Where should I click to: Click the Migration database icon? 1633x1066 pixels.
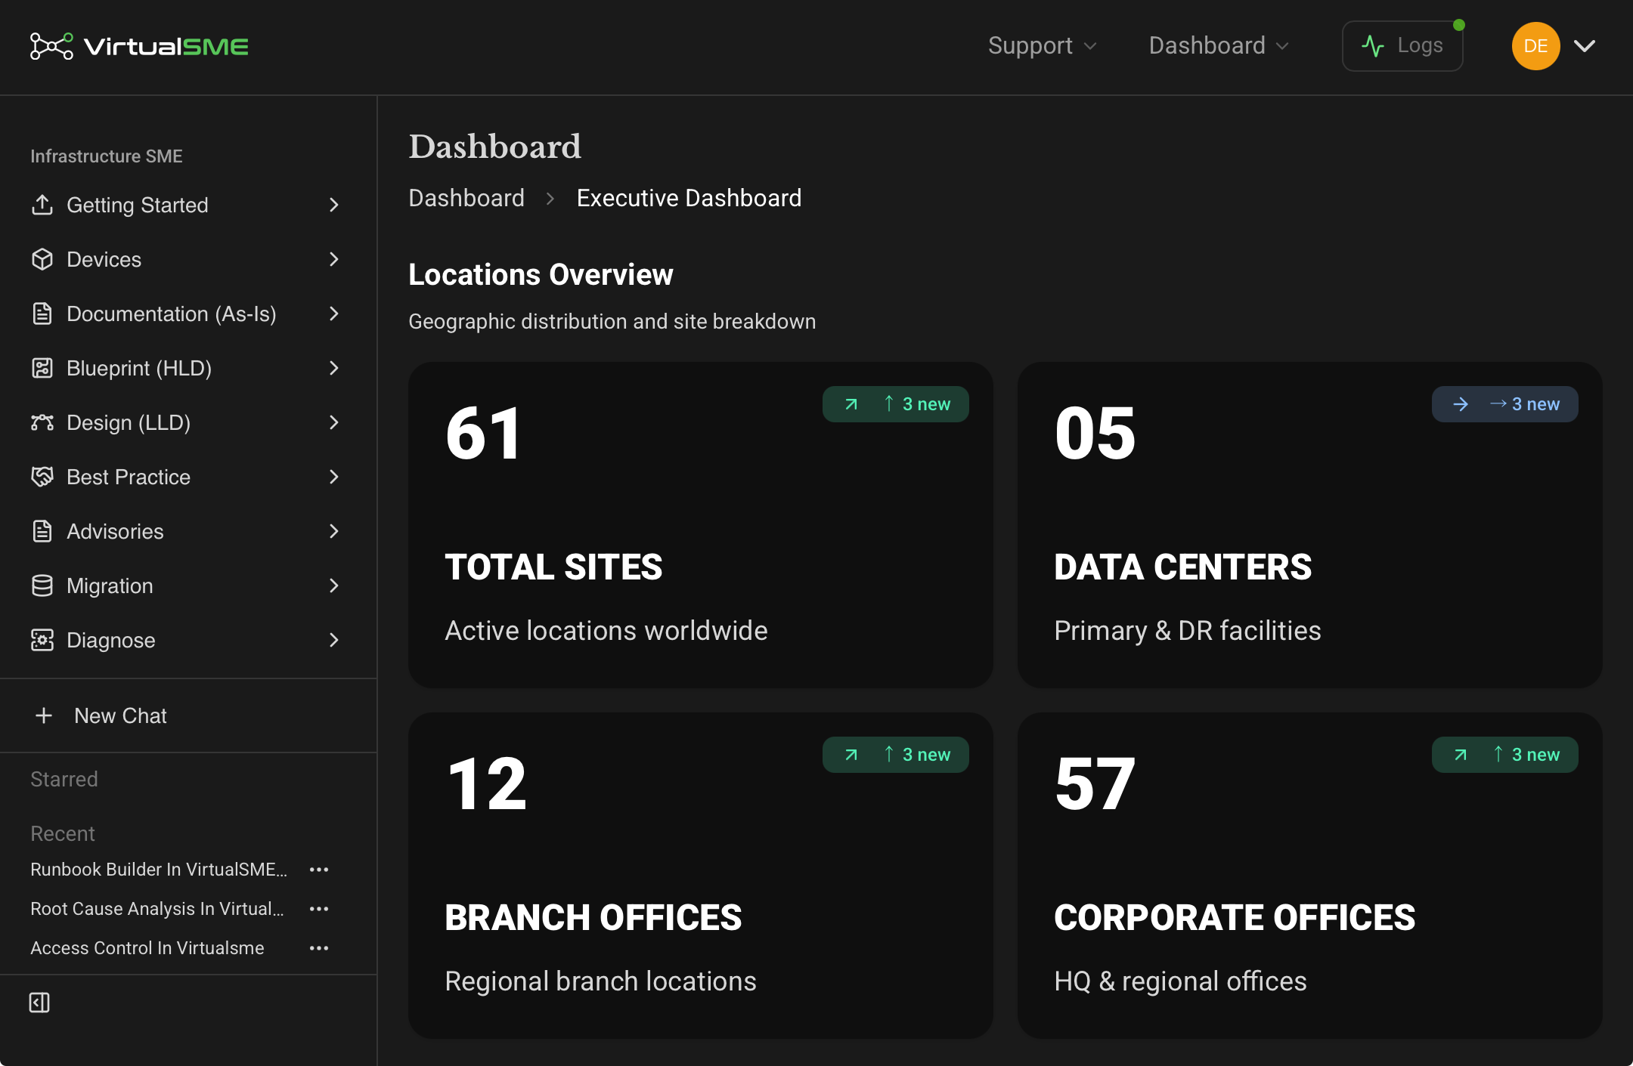42,586
